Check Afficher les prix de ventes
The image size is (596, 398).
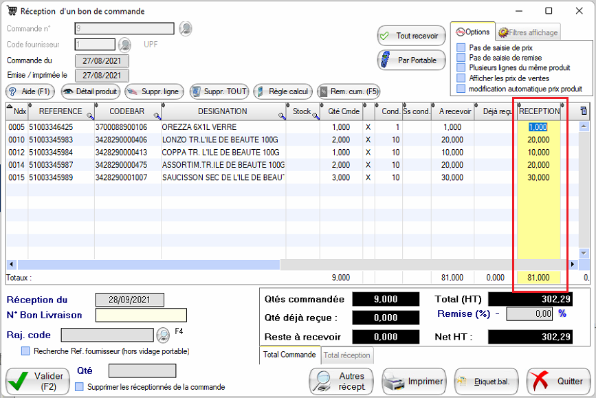coord(461,78)
